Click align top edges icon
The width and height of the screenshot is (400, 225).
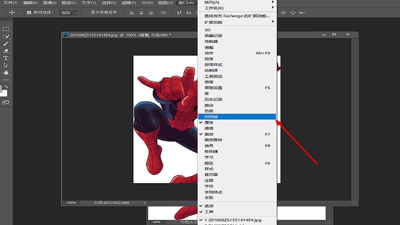(x=179, y=13)
